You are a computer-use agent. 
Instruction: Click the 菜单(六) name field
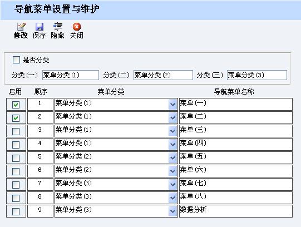tap(236, 171)
